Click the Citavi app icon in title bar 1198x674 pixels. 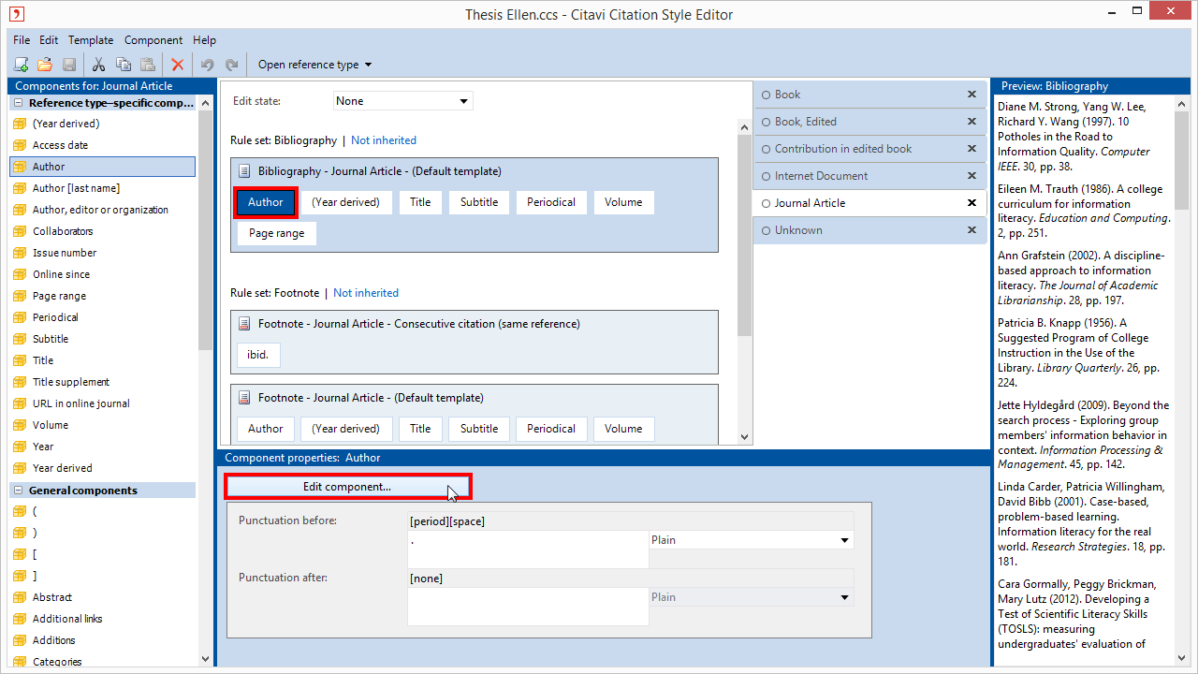click(16, 13)
